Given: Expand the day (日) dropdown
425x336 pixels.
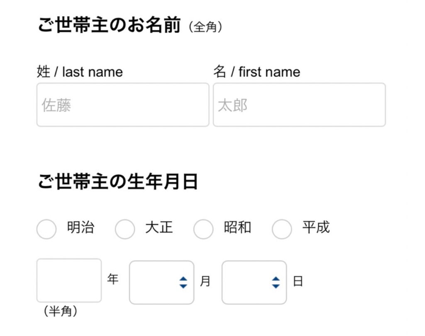Looking at the screenshot, I should point(254,283).
